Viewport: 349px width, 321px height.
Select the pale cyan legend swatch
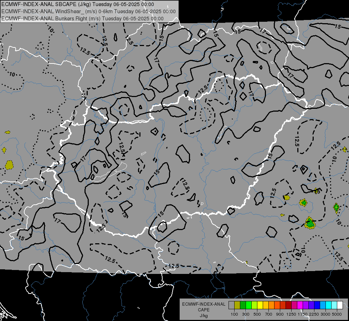coord(334,305)
